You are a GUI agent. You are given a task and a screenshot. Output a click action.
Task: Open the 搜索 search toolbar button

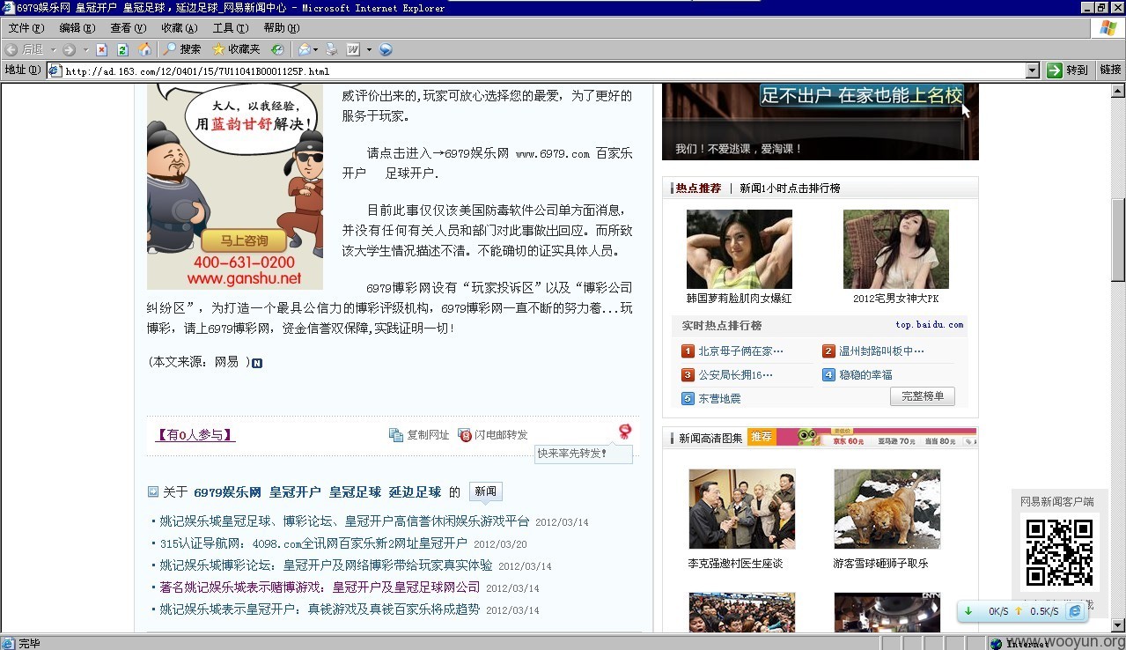[x=182, y=49]
